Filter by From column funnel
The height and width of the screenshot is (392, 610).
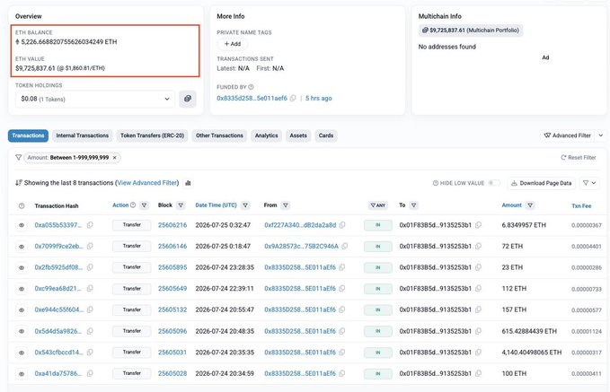click(x=286, y=205)
